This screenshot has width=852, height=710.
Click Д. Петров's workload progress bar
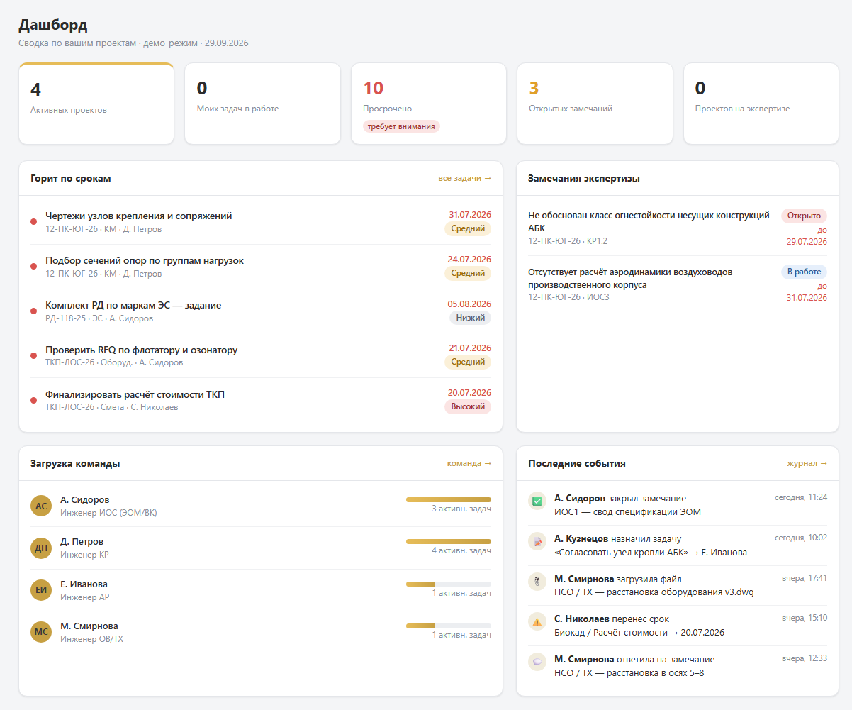[x=449, y=542]
